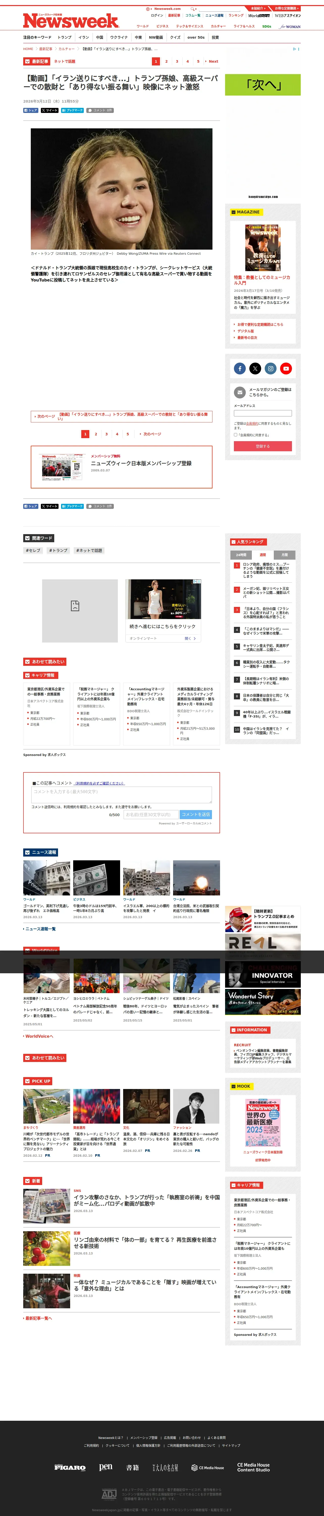Open the 最新記事一覧へ link
Image resolution: width=324 pixels, height=1516 pixels.
click(x=38, y=1318)
